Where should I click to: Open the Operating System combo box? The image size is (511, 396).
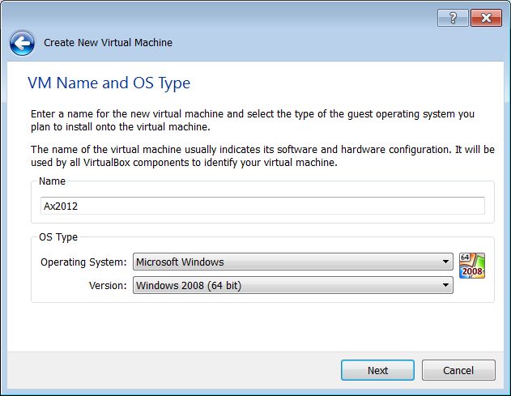(292, 262)
